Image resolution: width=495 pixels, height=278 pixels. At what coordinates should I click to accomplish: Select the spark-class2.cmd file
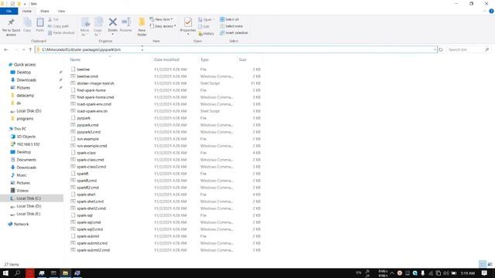coord(91,167)
